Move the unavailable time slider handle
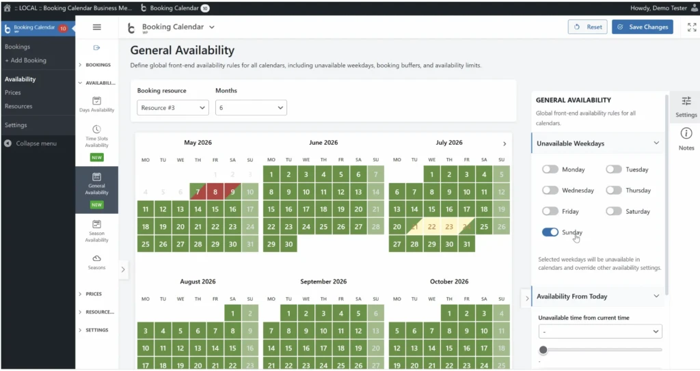This screenshot has width=700, height=371. click(x=543, y=350)
